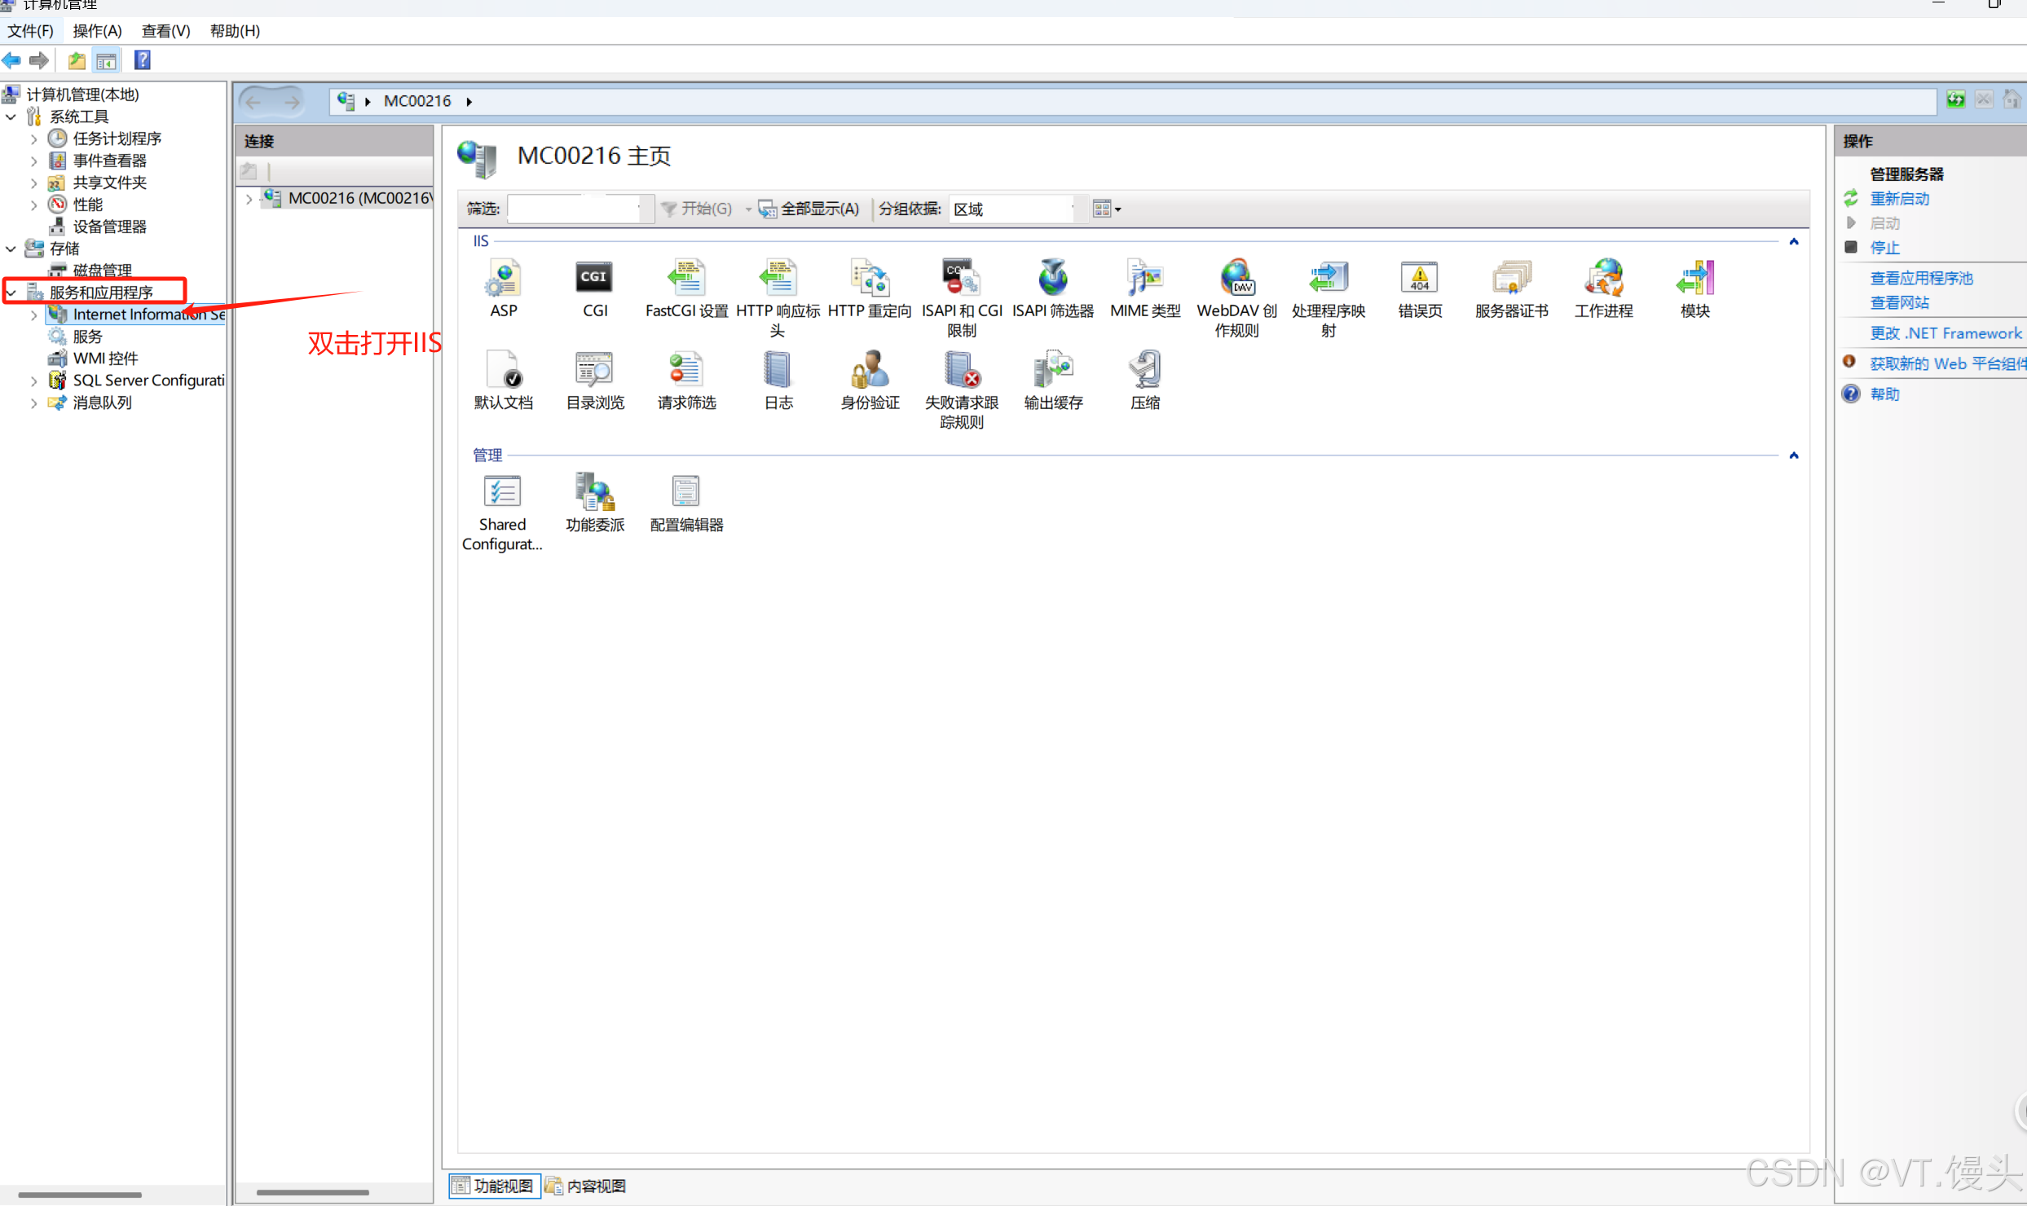This screenshot has height=1206, width=2027.
Task: Open the 压缩 feature icon
Action: tap(1144, 371)
